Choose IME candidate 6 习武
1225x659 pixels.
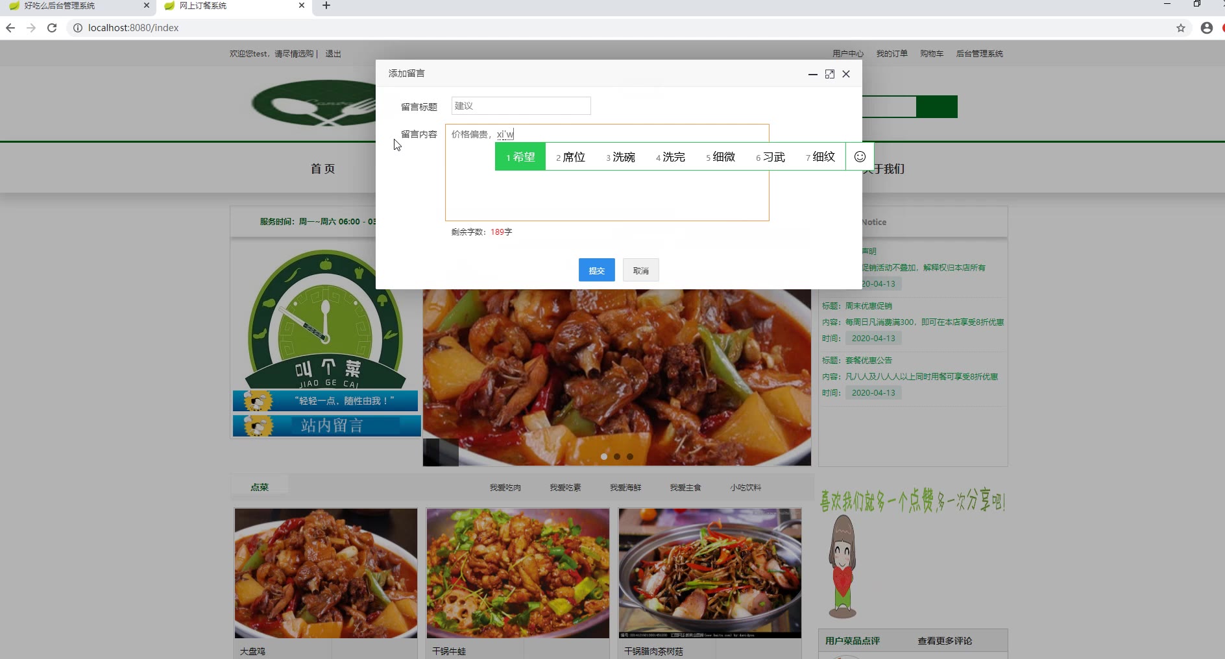point(771,157)
